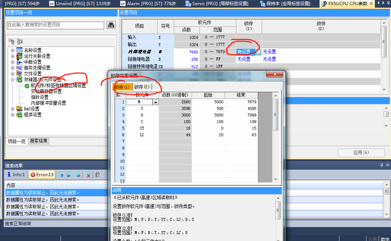391x241 pixels.
Task: Expand the 名称设置 tree node
Action: pyautogui.click(x=13, y=50)
